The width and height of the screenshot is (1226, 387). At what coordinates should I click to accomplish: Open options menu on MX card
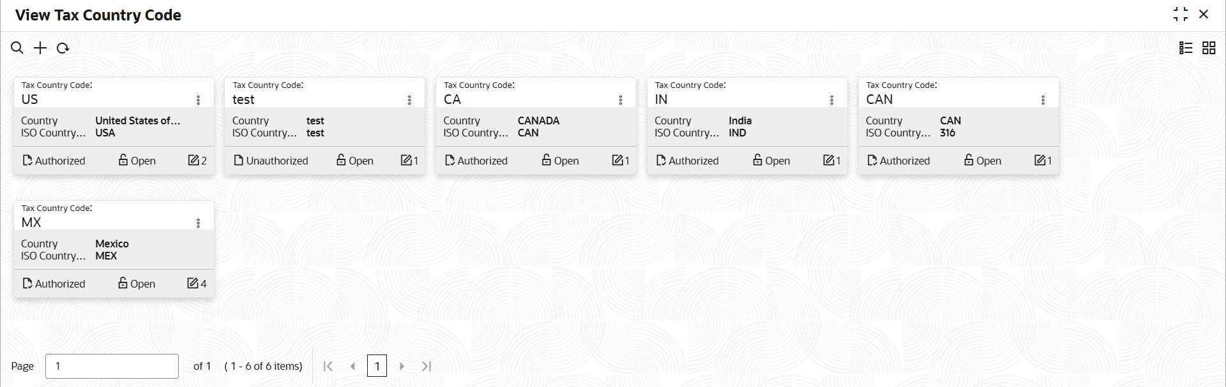199,223
